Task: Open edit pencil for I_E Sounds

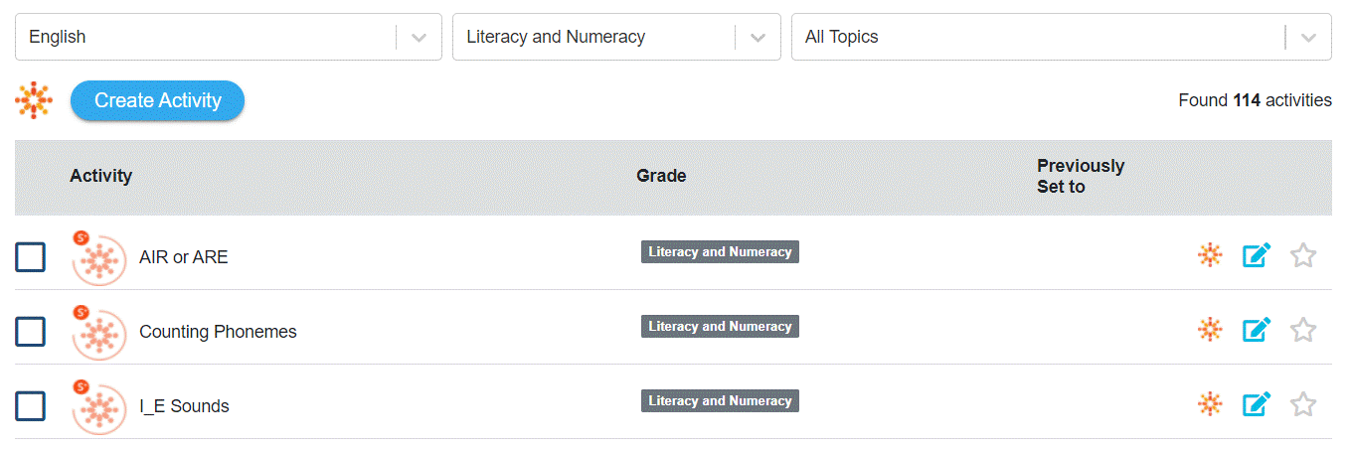Action: tap(1257, 404)
